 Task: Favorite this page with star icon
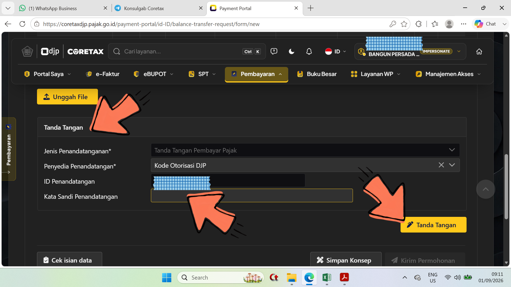click(404, 24)
